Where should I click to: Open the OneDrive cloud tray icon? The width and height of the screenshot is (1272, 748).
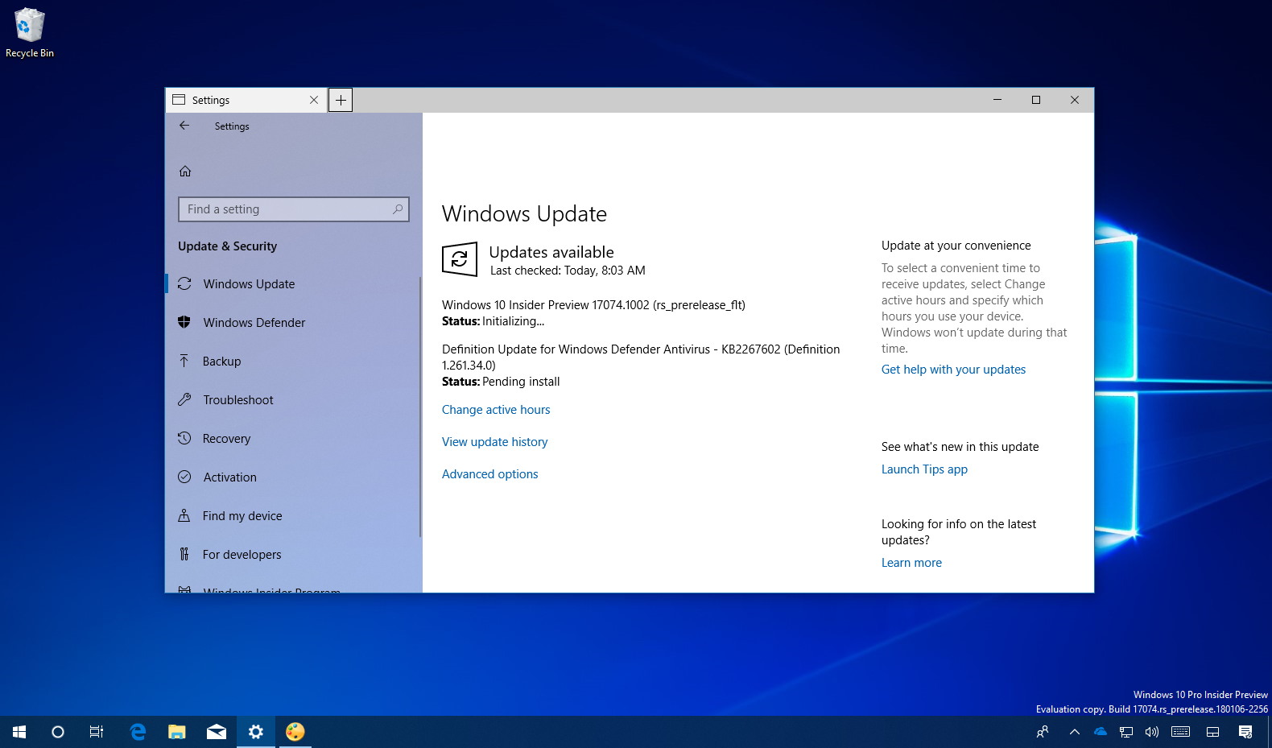(x=1101, y=732)
